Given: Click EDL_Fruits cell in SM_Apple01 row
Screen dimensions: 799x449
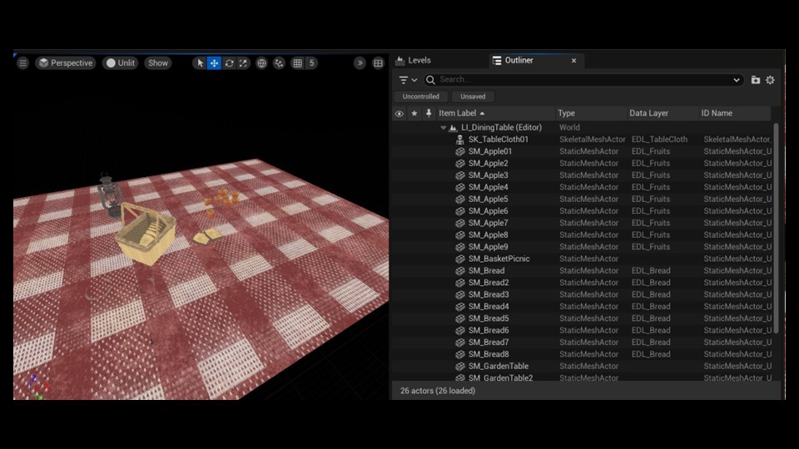Looking at the screenshot, I should (x=651, y=151).
